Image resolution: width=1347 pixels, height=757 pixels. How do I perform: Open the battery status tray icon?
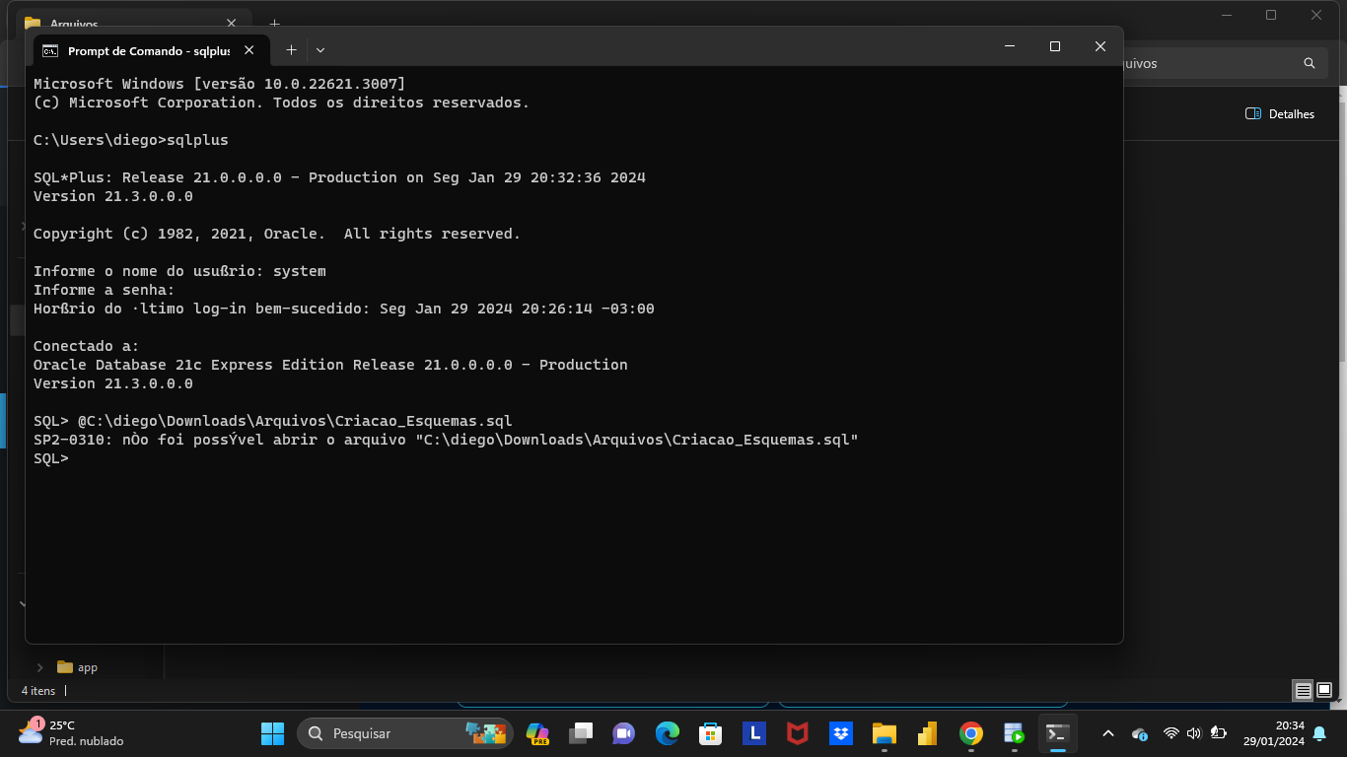coord(1218,733)
